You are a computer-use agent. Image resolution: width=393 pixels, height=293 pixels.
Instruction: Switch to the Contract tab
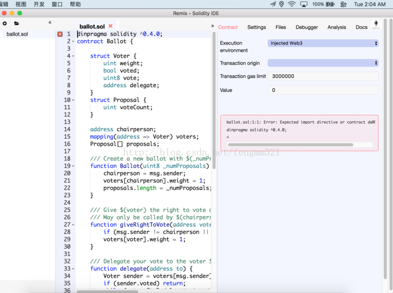tap(228, 27)
